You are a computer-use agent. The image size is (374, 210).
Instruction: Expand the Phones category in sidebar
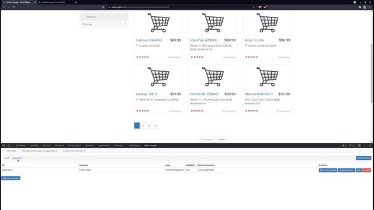pos(104,24)
